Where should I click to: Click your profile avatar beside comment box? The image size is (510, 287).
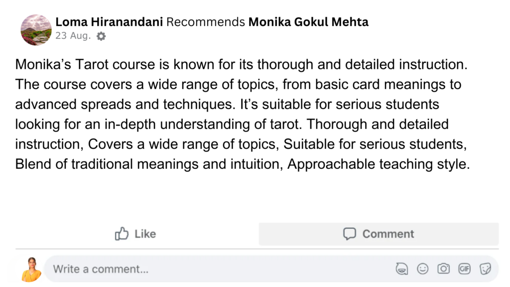pos(31,269)
